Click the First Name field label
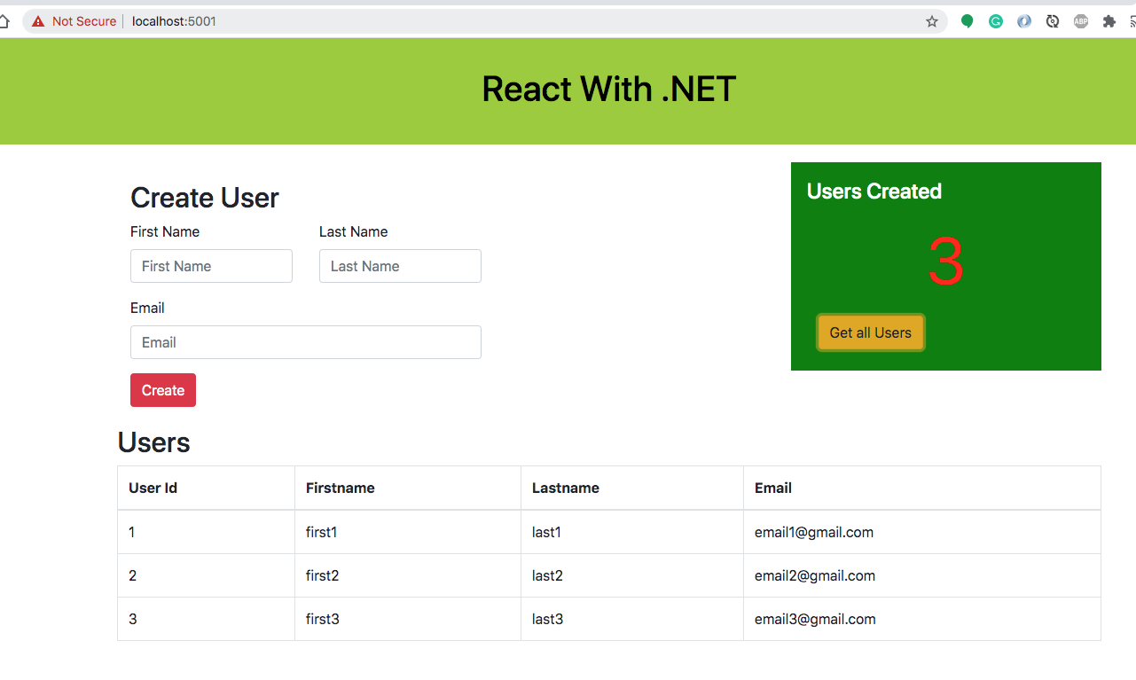 [165, 231]
